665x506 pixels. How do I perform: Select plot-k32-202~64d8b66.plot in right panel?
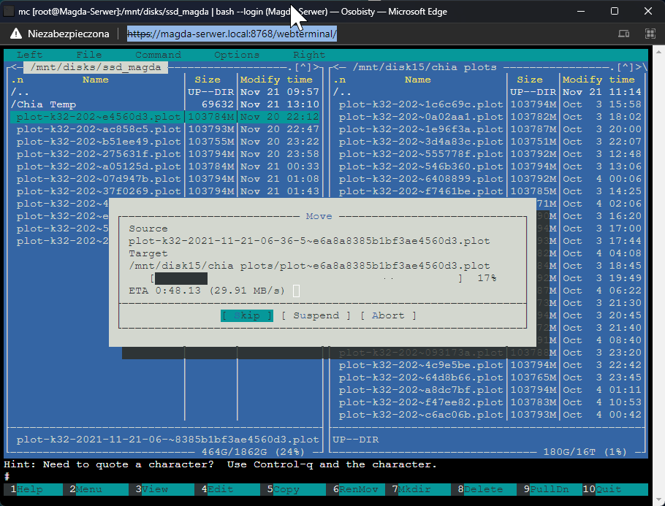[x=487, y=377]
